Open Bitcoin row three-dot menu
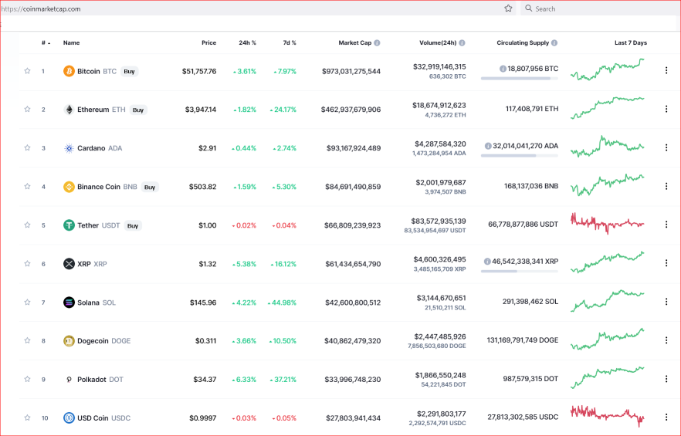The width and height of the screenshot is (681, 436). click(666, 70)
